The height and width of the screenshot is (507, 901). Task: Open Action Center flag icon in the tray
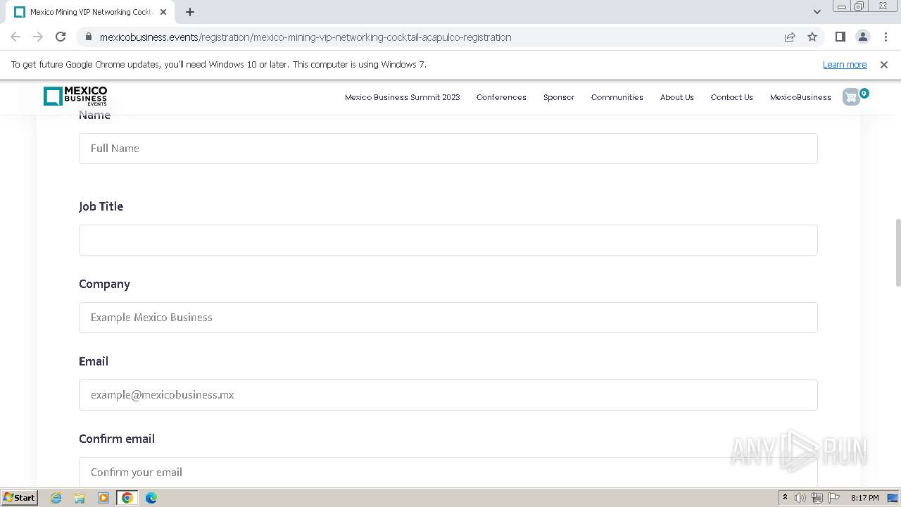pos(834,498)
